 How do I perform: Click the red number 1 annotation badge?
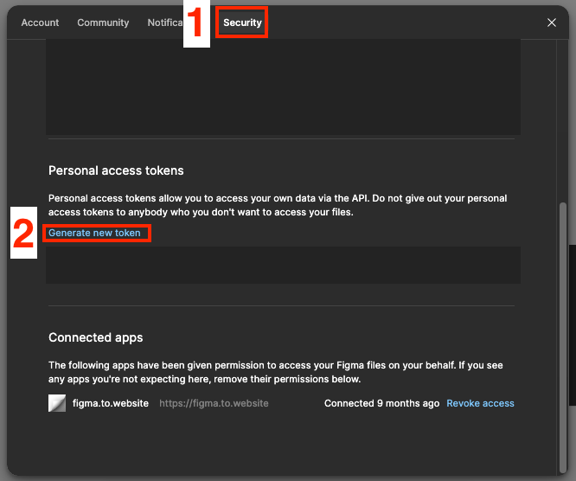196,23
